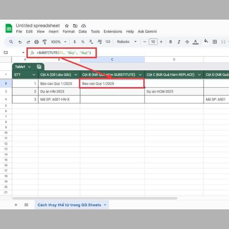The image size is (229, 229).
Task: Open the SUBSTITUTE column header dropdown
Action: coord(140,75)
